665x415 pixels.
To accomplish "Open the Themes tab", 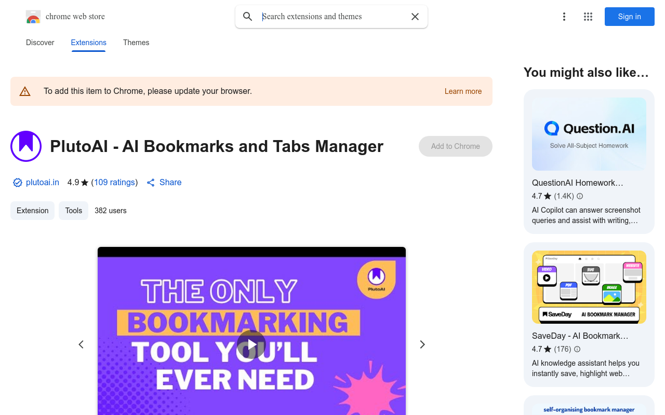I will point(136,43).
